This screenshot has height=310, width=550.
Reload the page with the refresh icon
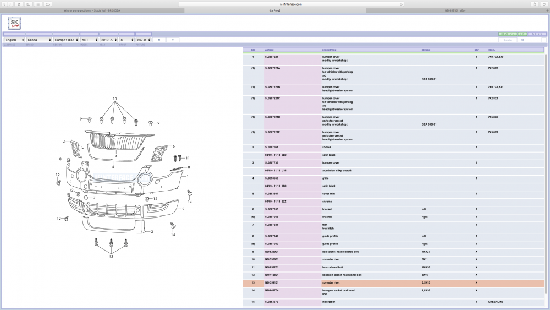pos(401,4)
